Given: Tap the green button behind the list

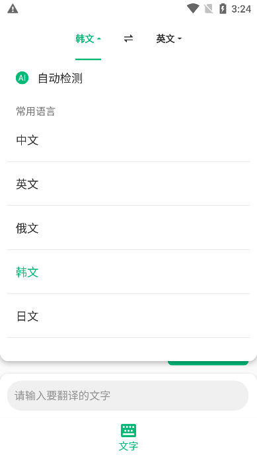Looking at the screenshot, I should tap(208, 363).
